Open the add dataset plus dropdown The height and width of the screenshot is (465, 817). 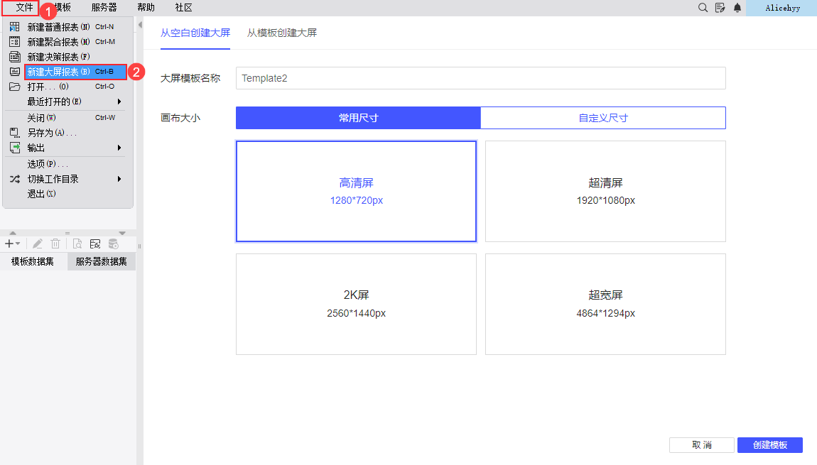point(13,244)
